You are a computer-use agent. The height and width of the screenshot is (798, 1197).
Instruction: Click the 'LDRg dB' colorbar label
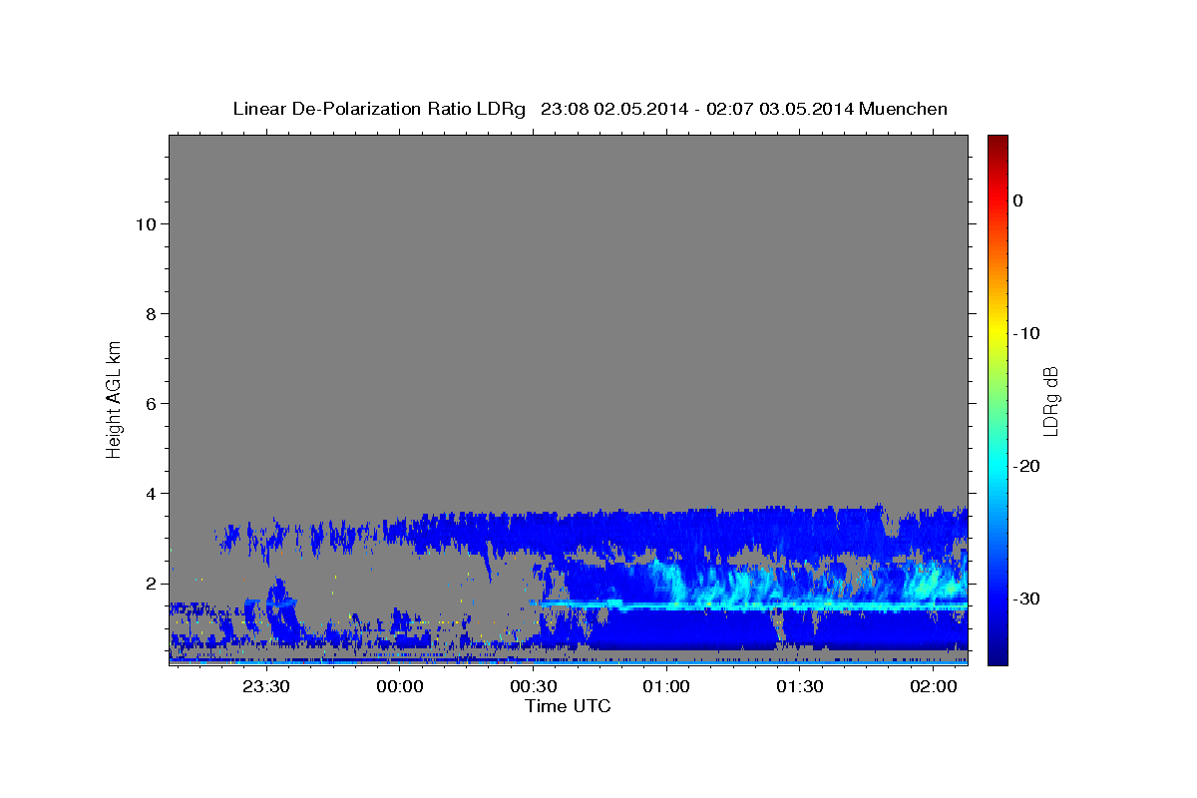[x=1050, y=400]
